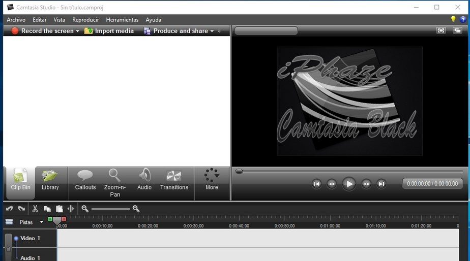The image size is (470, 261).
Task: Select the Clip Bin tab
Action: point(20,183)
